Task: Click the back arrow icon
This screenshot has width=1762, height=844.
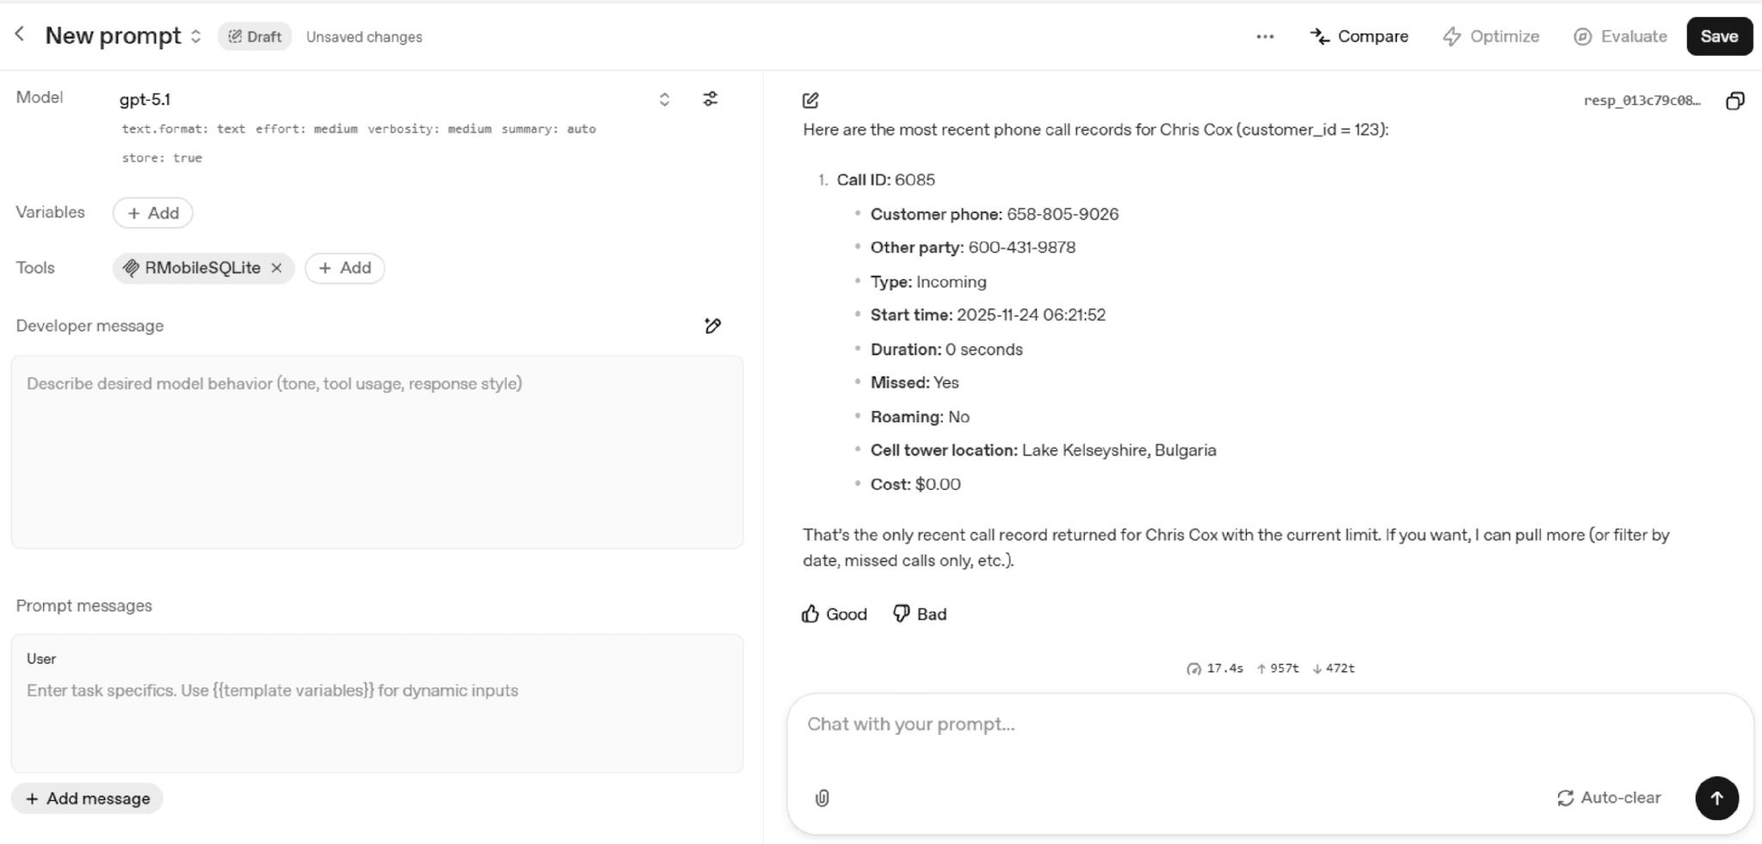Action: click(x=19, y=34)
